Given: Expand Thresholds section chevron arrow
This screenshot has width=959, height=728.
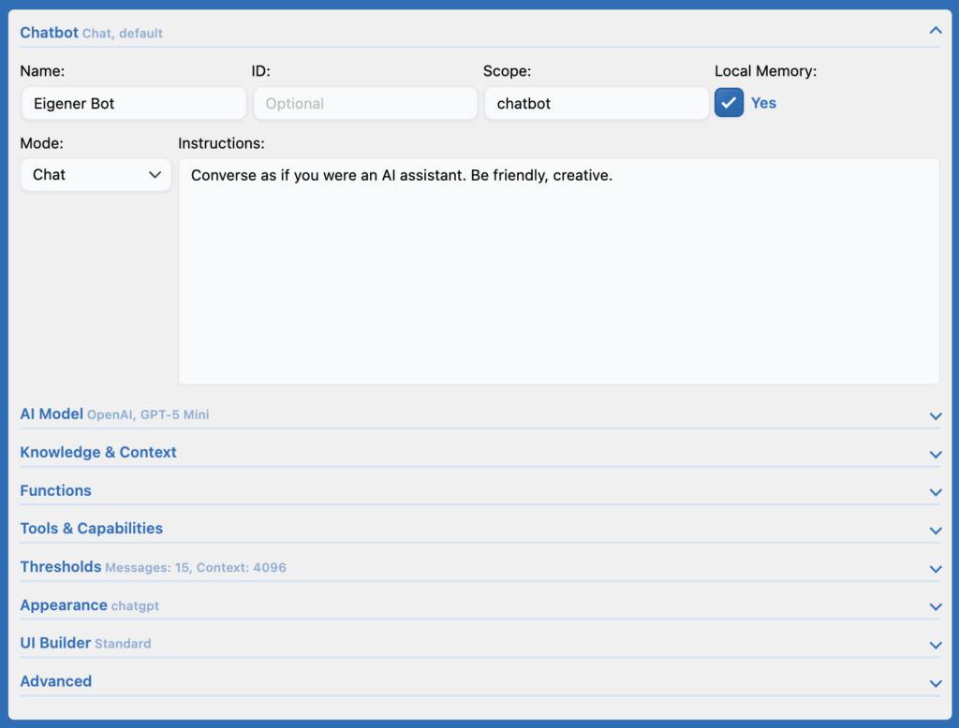Looking at the screenshot, I should (x=935, y=569).
